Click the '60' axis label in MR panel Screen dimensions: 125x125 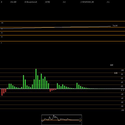122,78
